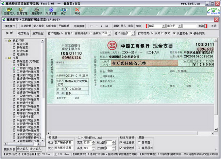
Task: Select 工商银行转账支票 template
Action: coord(28,72)
